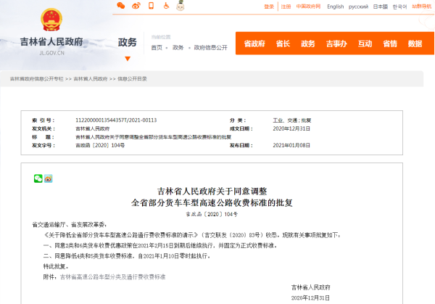Click the 索引号 field label
Image resolution: width=435 pixels, height=304 pixels.
click(43, 120)
